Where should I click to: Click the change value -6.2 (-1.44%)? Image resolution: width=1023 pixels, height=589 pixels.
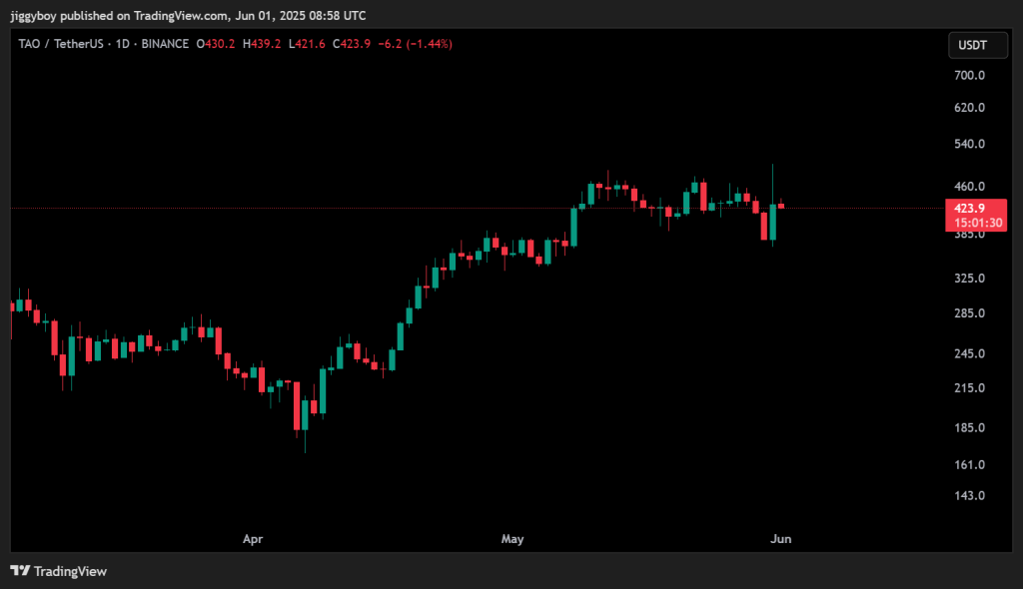click(x=415, y=44)
